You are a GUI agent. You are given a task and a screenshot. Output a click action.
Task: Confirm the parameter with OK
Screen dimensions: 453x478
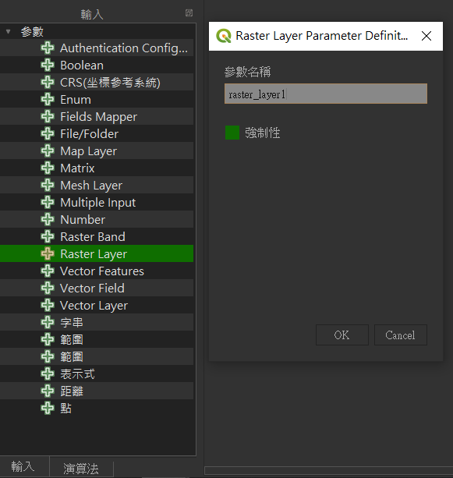(342, 335)
